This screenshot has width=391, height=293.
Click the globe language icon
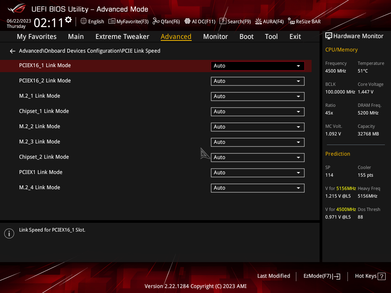point(84,21)
